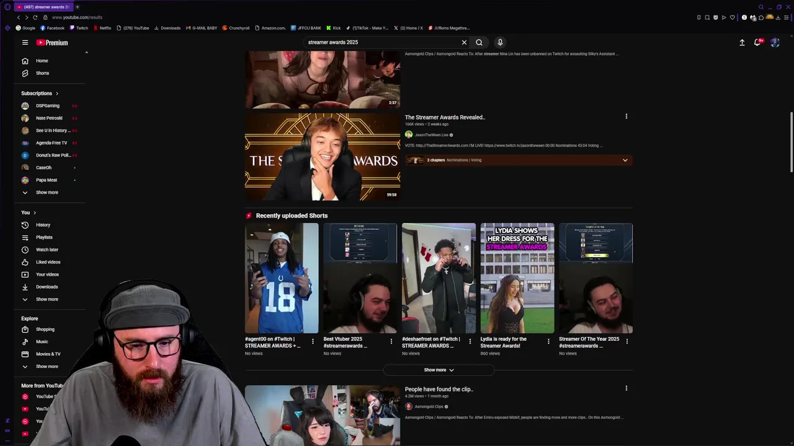Click the page vertical scrollbar thumb

pyautogui.click(x=792, y=142)
